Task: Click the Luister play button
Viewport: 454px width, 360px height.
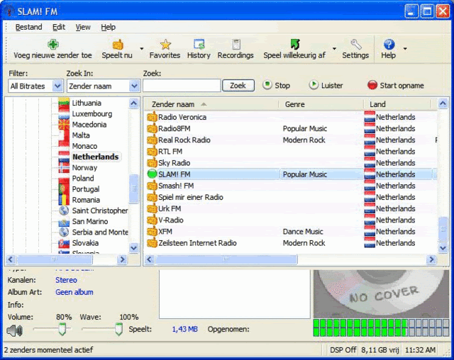Action: [x=326, y=85]
